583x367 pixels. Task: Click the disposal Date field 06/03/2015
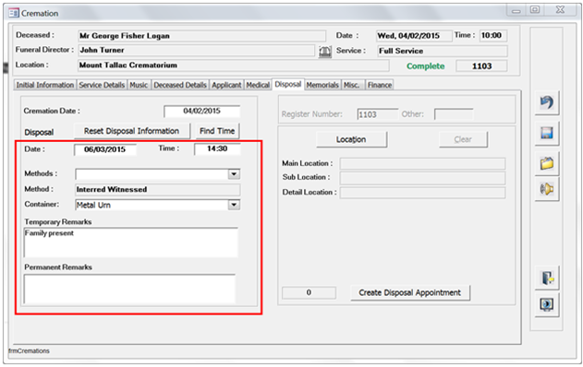coord(105,149)
